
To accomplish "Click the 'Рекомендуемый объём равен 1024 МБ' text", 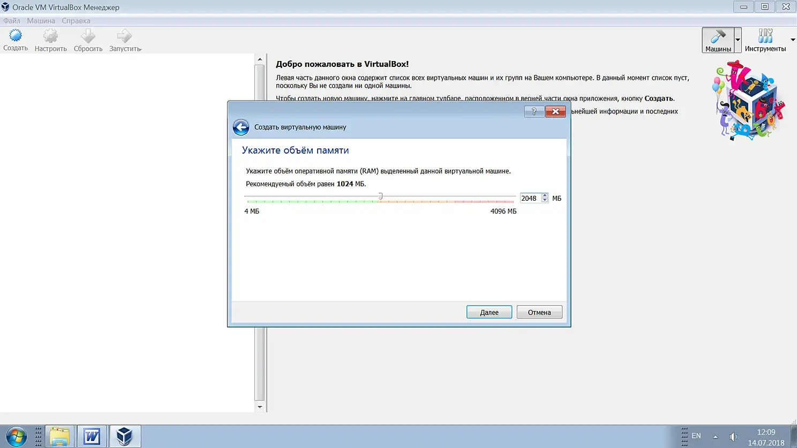I will (306, 184).
